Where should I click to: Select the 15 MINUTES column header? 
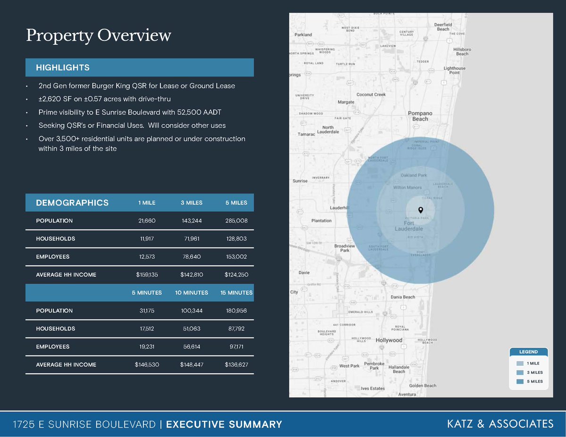click(x=236, y=293)
